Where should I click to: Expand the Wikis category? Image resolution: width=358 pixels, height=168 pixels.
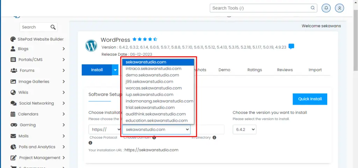coord(64,93)
